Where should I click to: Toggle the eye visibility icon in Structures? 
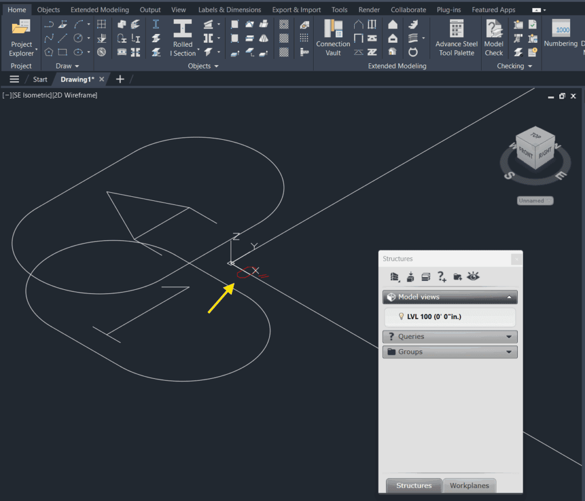tap(473, 277)
